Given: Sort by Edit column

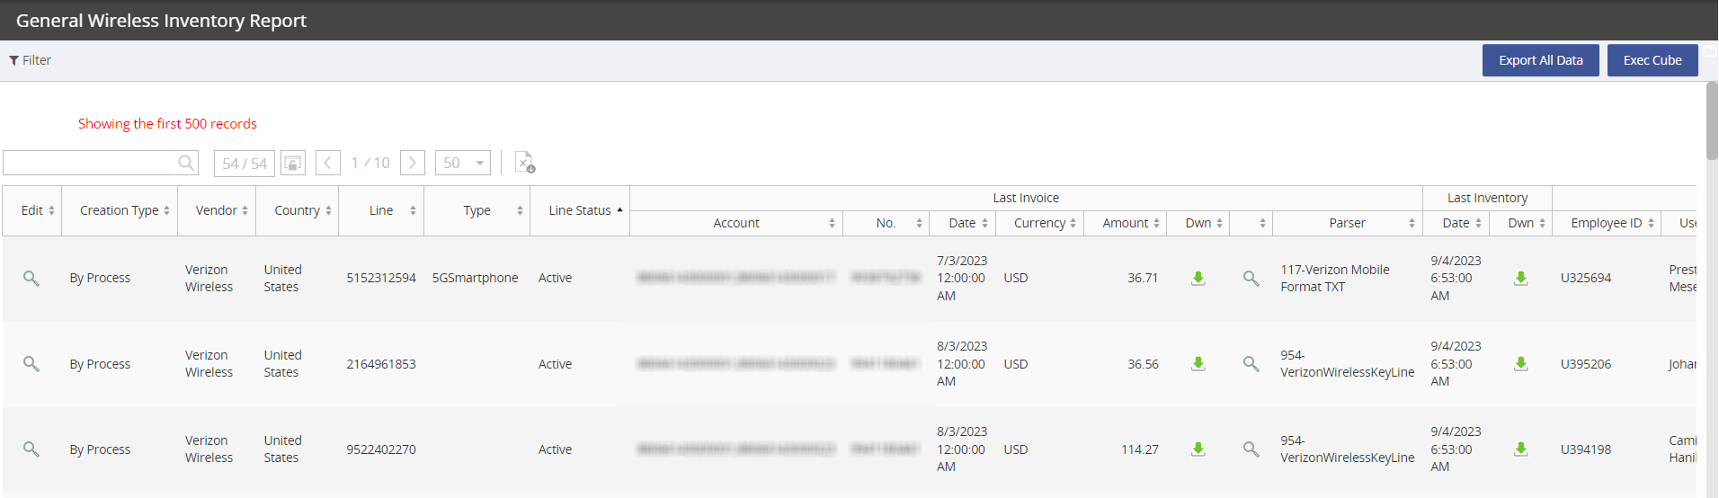Looking at the screenshot, I should 32,210.
